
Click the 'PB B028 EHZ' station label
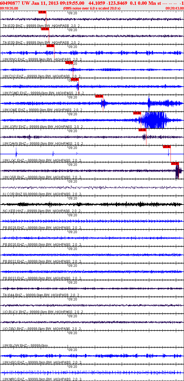click(13, 228)
